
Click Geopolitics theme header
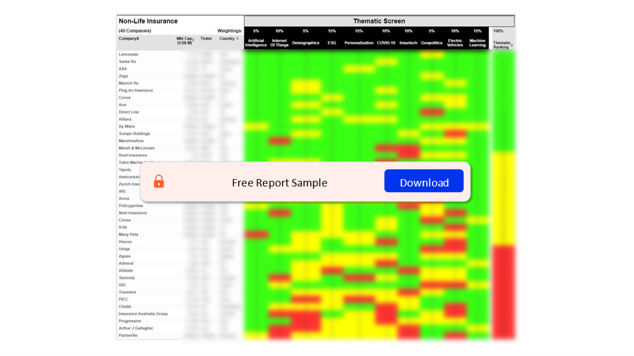click(432, 43)
